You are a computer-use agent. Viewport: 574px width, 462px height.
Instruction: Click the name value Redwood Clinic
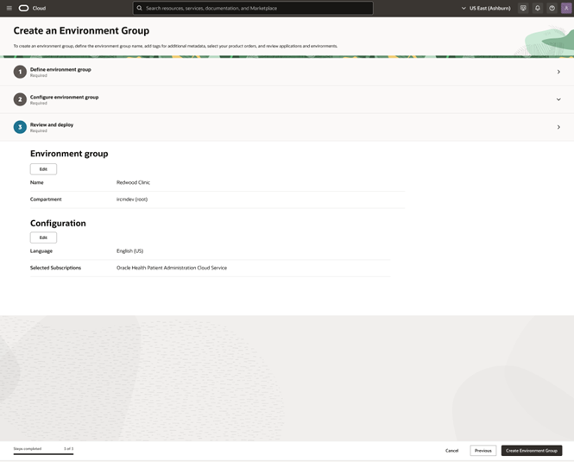point(133,182)
